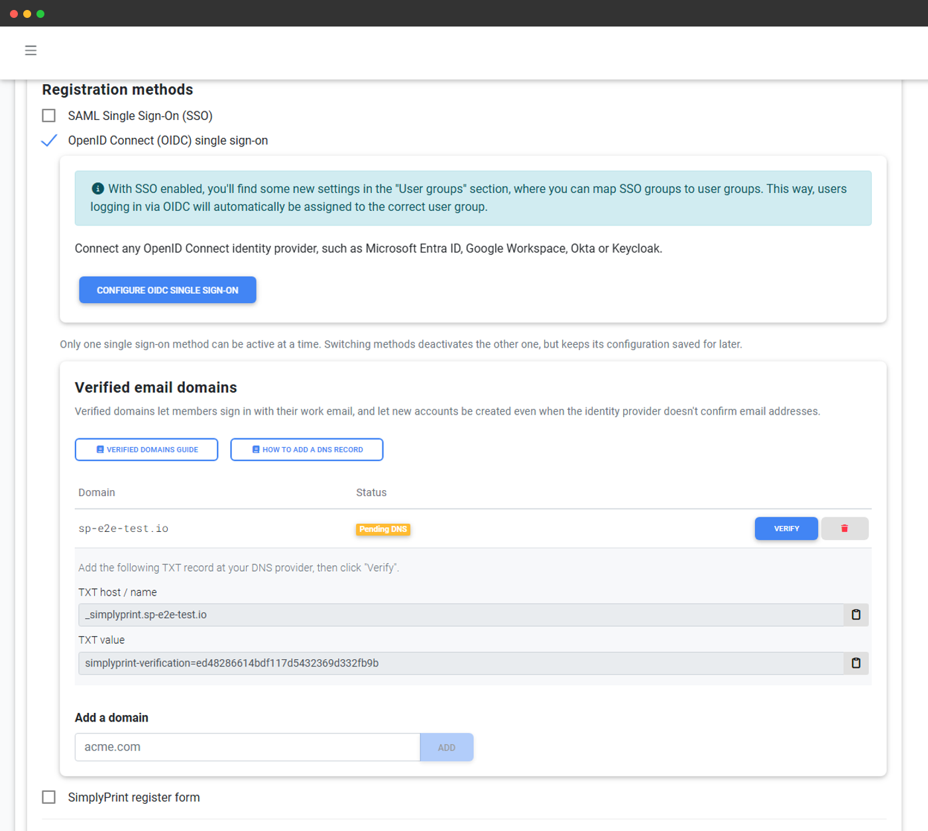928x831 pixels.
Task: Open the Verified Domains Guide
Action: tap(146, 450)
